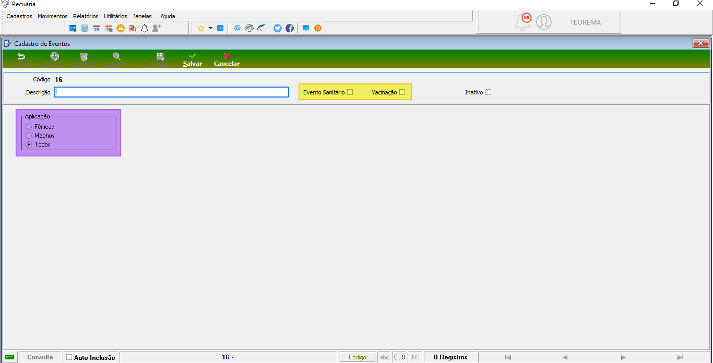Click the orange power icon
Image resolution: width=713 pixels, height=363 pixels.
click(x=317, y=28)
